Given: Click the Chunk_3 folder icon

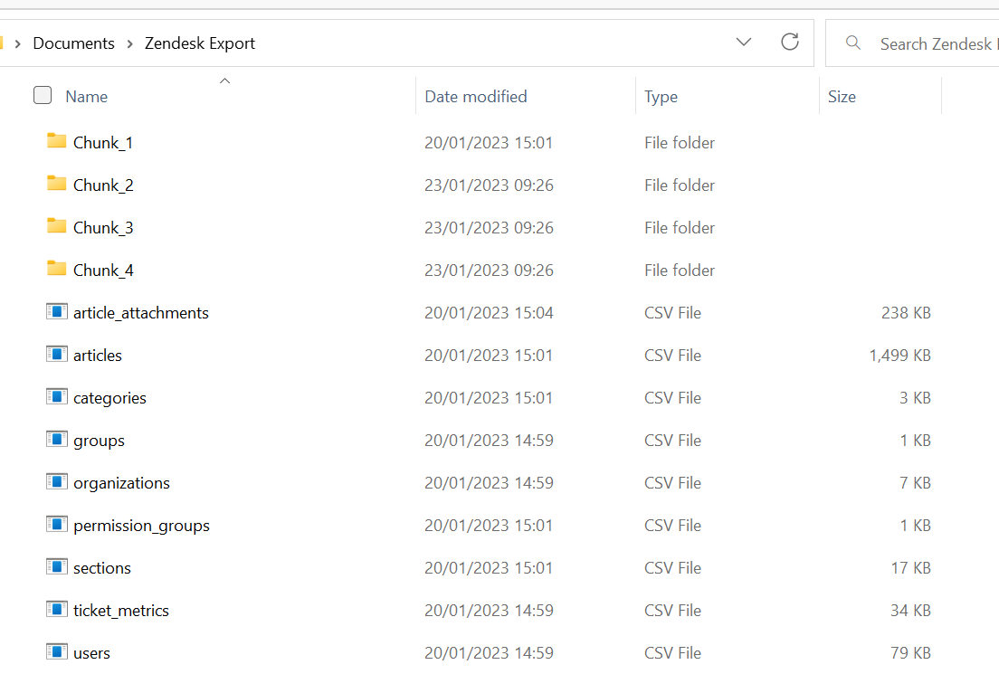Looking at the screenshot, I should pos(57,226).
